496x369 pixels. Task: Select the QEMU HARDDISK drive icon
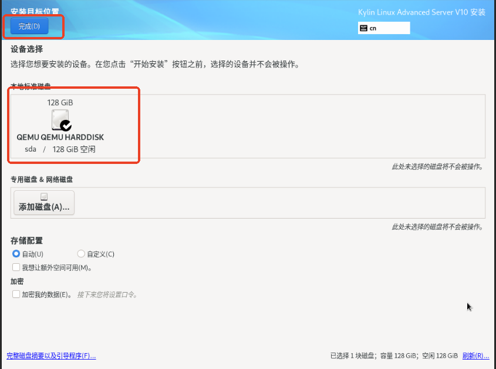coord(62,120)
